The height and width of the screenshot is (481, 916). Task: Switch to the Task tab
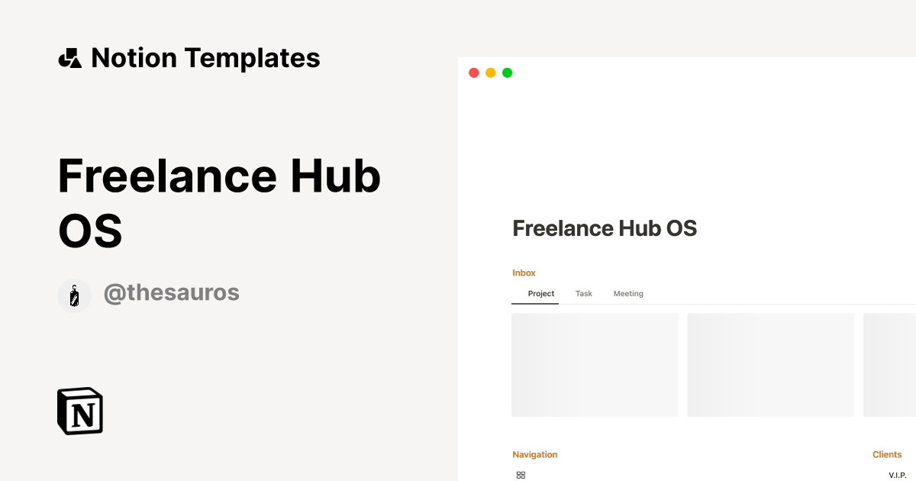click(583, 293)
